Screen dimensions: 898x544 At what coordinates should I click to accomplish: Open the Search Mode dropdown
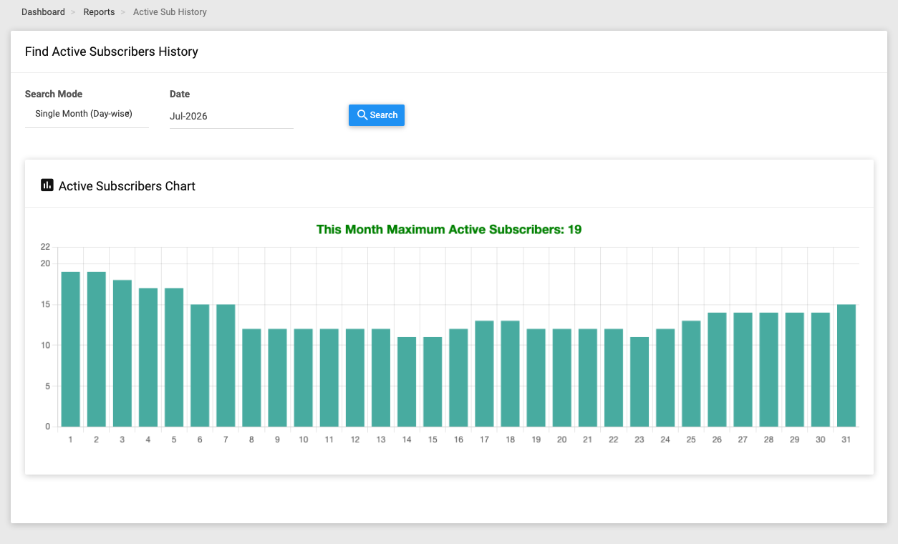(x=87, y=115)
